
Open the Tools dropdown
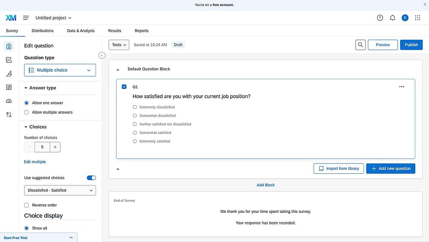[x=119, y=45]
